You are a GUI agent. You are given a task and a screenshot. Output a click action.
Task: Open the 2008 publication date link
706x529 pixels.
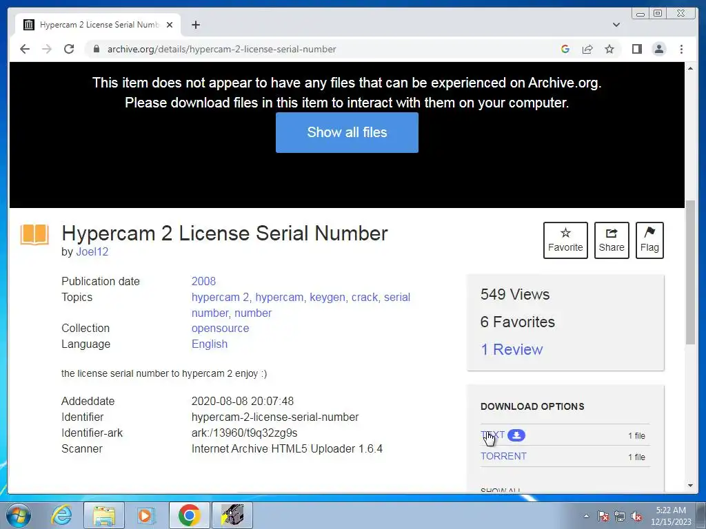[x=203, y=281]
